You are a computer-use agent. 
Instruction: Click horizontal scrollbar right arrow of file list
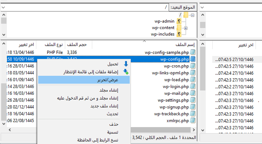(194, 130)
